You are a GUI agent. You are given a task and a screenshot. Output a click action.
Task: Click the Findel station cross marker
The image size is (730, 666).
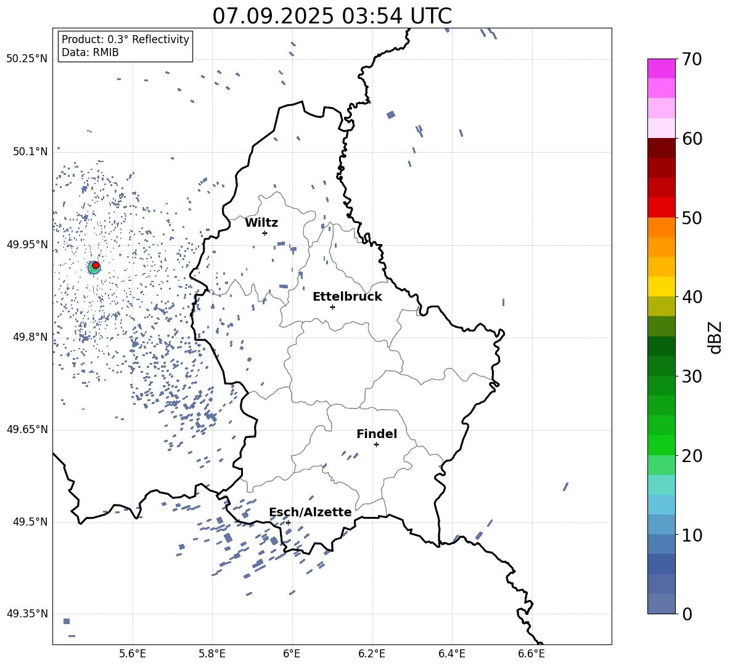(376, 445)
